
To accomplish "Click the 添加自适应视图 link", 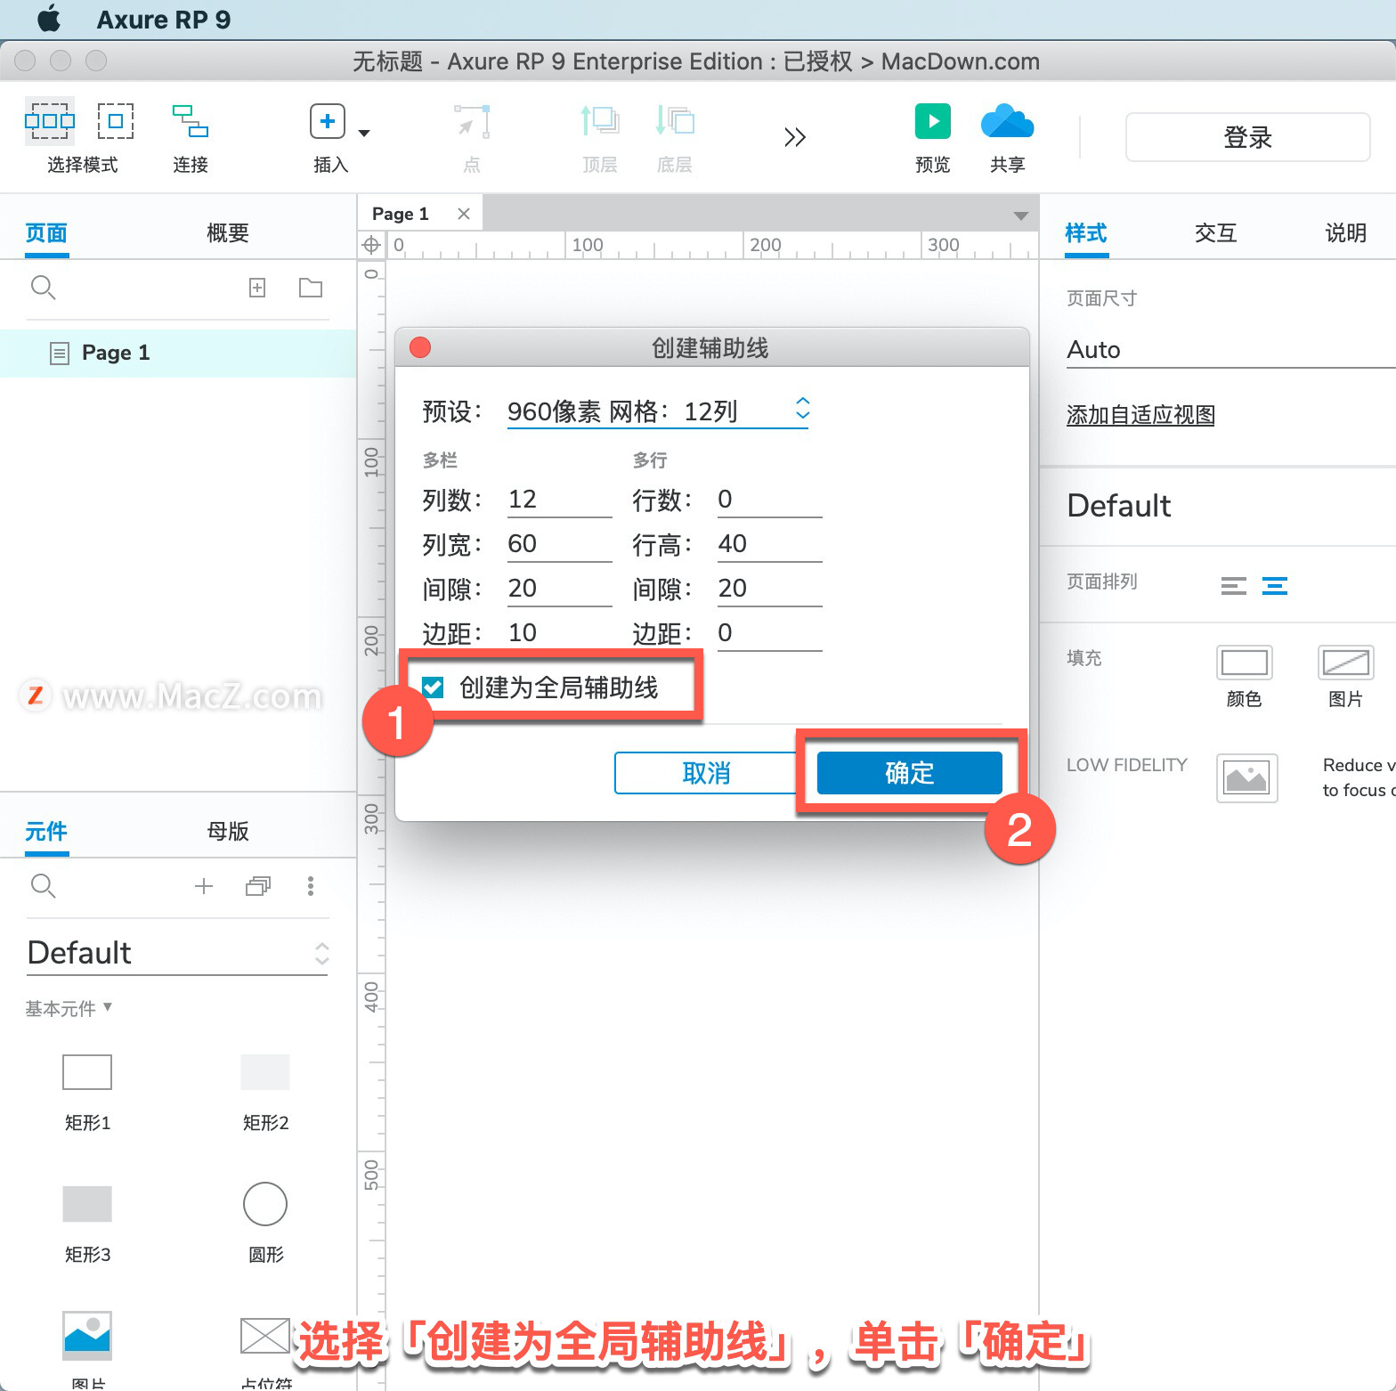I will (1140, 415).
